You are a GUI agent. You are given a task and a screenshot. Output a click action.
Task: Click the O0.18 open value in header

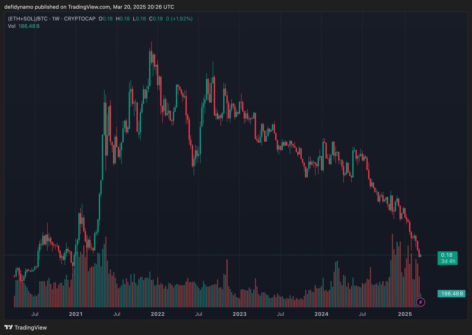click(105, 19)
